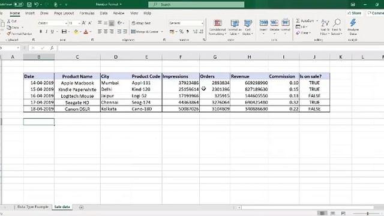This screenshot has width=384, height=216.
Task: Switch to Page Break Preview icon
Action: 343,214
